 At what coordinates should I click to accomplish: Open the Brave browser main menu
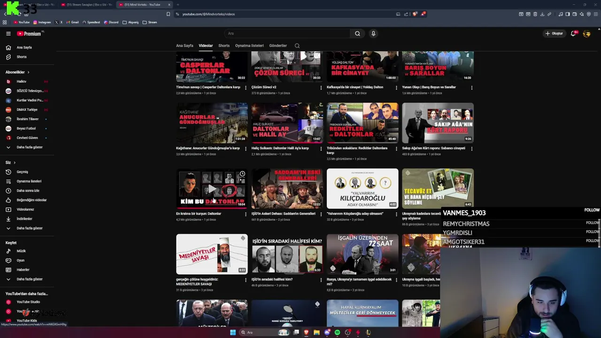(595, 14)
